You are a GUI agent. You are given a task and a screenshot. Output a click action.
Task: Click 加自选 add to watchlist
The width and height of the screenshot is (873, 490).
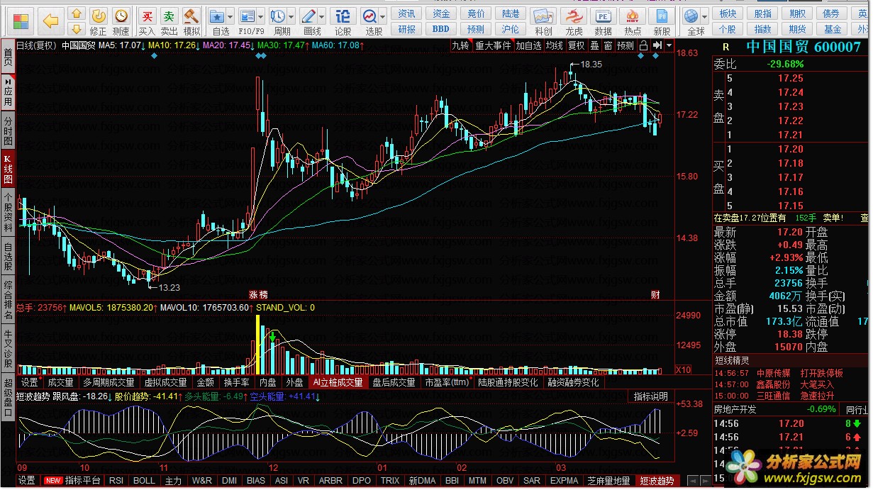528,45
